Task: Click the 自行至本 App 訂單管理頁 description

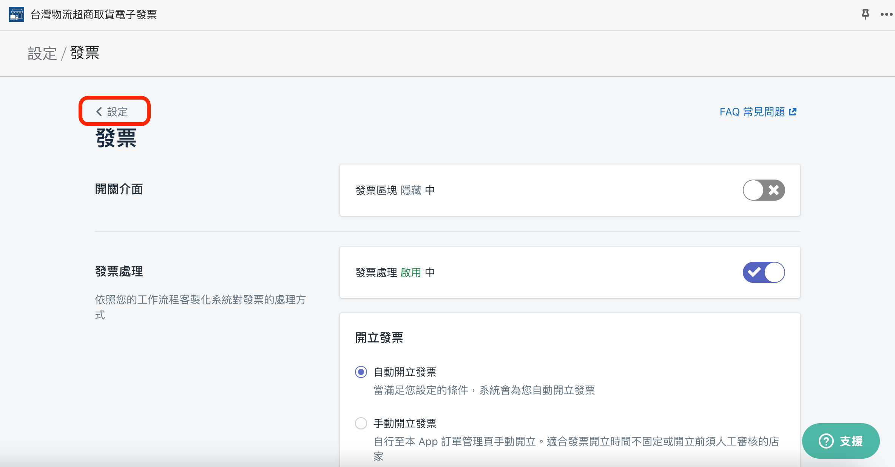Action: [x=576, y=449]
